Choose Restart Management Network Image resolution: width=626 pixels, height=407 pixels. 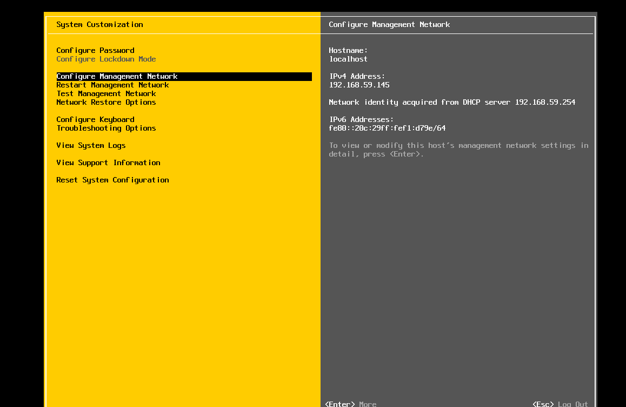coord(112,85)
